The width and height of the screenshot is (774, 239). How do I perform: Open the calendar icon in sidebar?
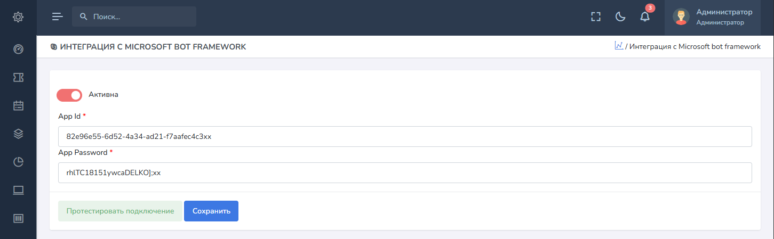pyautogui.click(x=18, y=105)
